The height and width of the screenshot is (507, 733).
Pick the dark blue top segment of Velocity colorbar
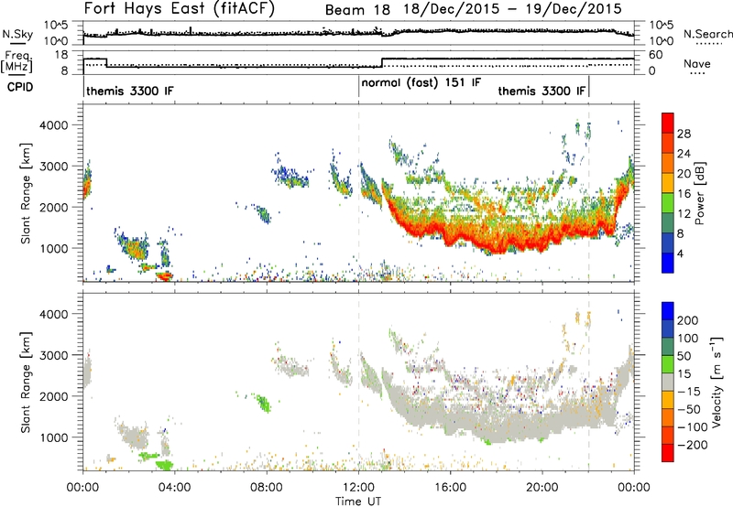pyautogui.click(x=668, y=311)
